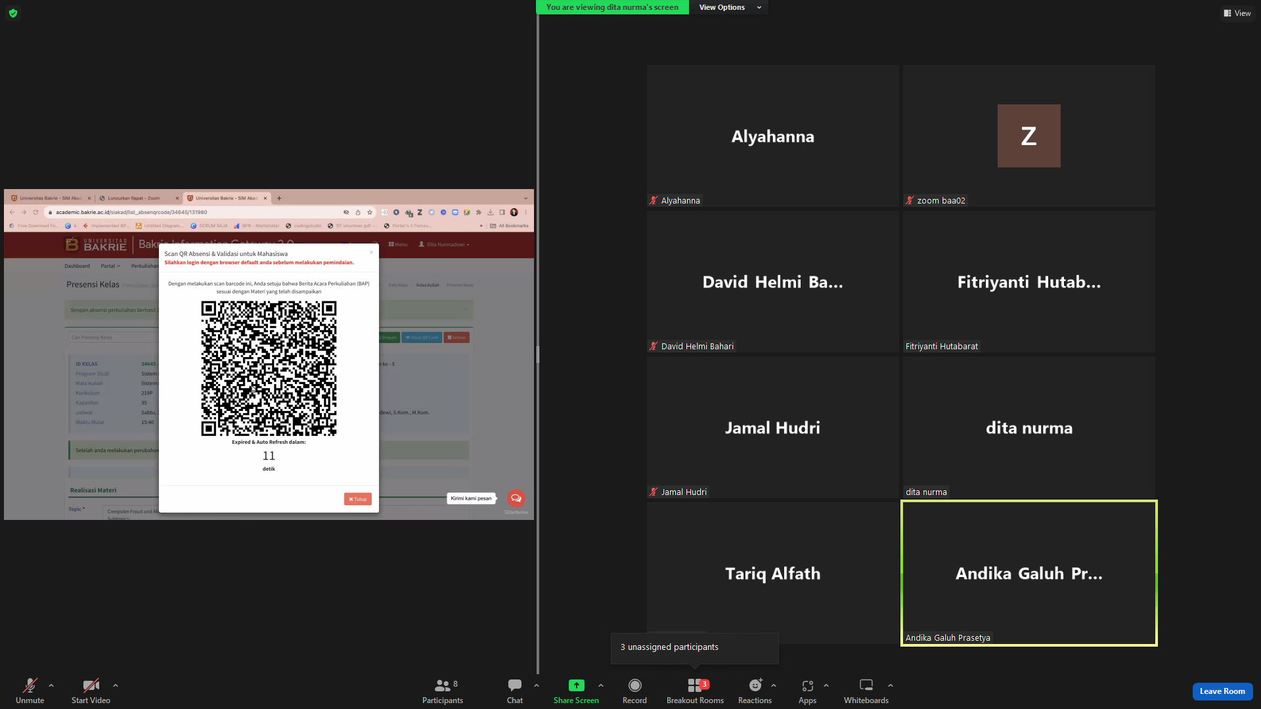The width and height of the screenshot is (1261, 709).
Task: Open the Perkuliahan menu item
Action: pos(144,266)
